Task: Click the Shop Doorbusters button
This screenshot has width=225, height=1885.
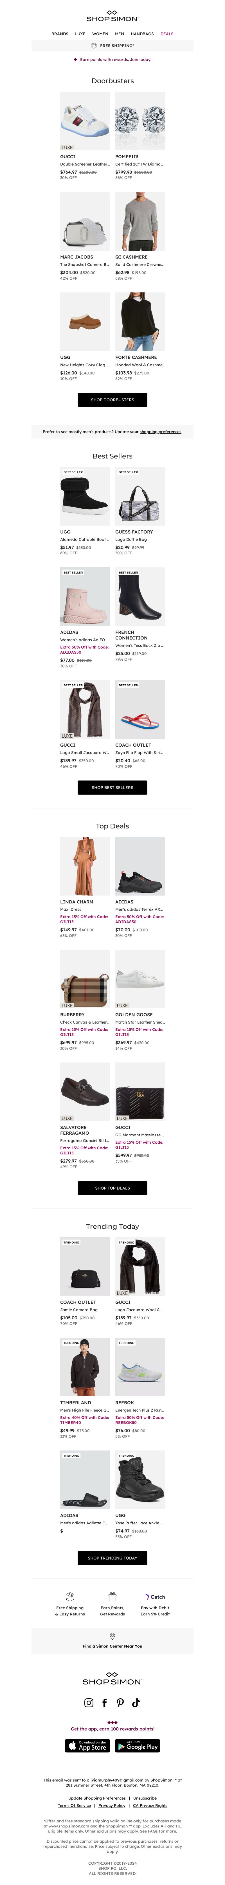Action: pos(112,400)
